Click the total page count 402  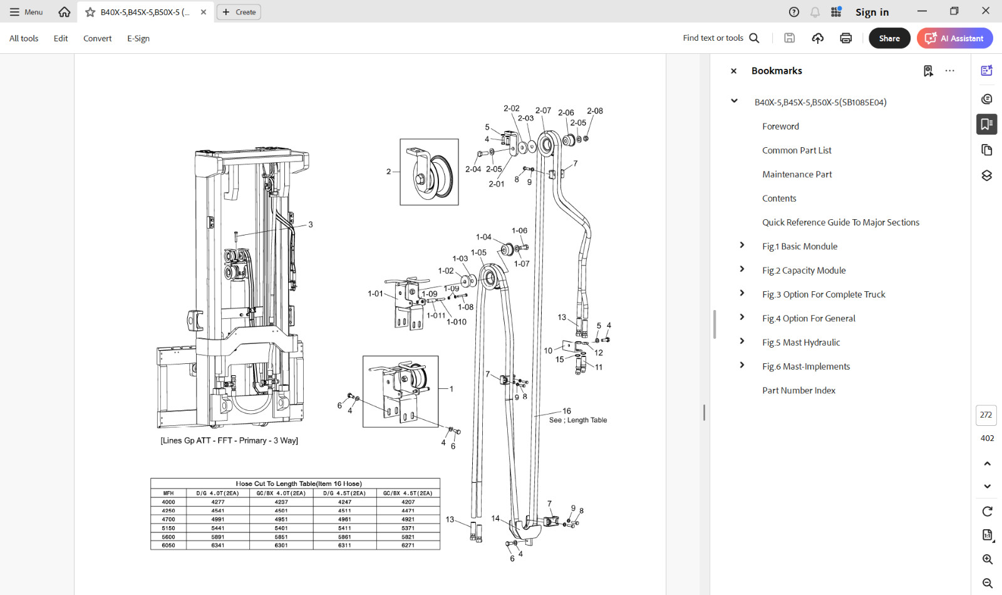(x=987, y=438)
